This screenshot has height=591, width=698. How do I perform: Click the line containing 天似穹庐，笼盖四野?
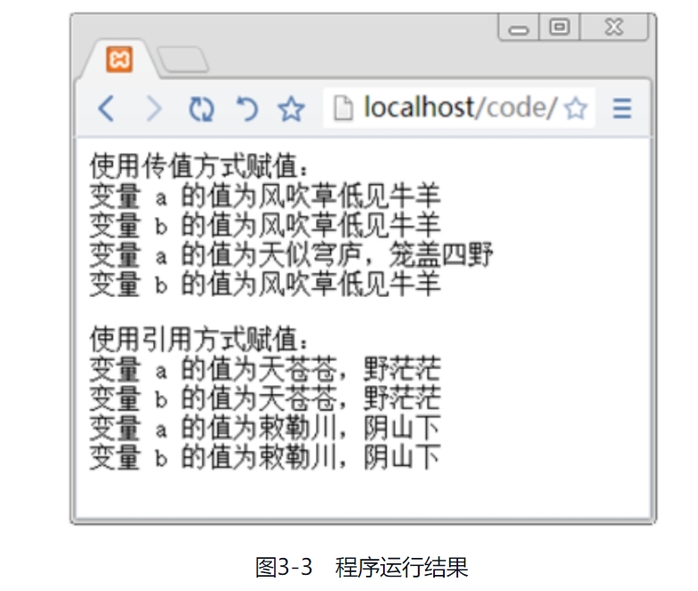click(x=292, y=255)
